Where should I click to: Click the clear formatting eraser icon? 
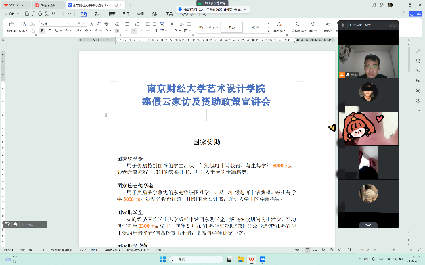117,24
